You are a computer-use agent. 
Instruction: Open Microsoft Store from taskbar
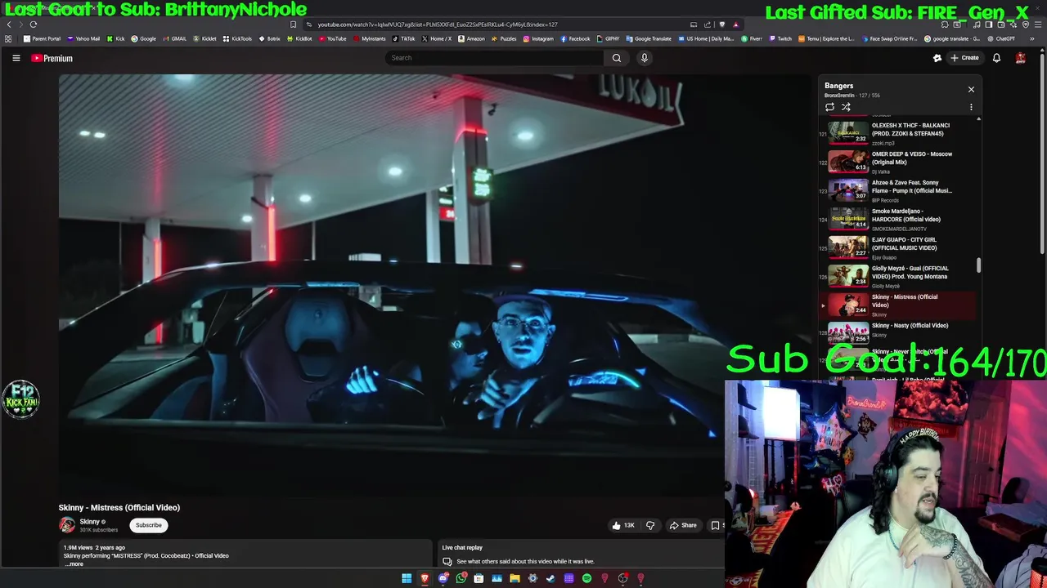coord(479,578)
